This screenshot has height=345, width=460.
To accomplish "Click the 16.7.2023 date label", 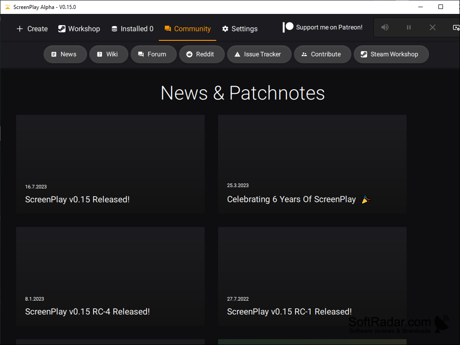I will [x=36, y=187].
